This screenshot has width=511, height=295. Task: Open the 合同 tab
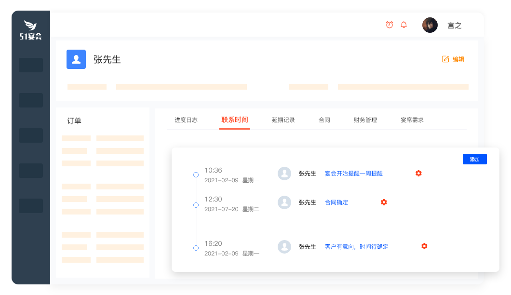pos(324,120)
